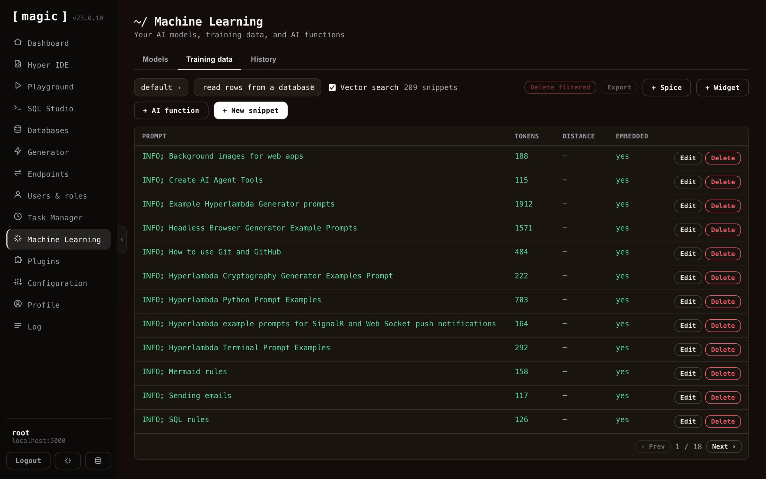Collapse the sidebar with the chevron handle

coord(122,240)
